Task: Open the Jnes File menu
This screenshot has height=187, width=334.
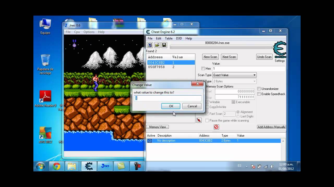Action: coord(68,32)
